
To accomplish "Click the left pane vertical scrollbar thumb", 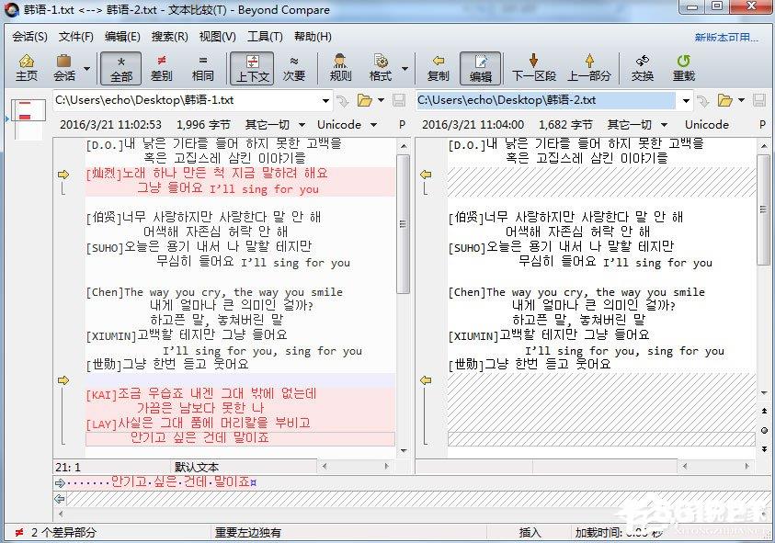I will 404,224.
